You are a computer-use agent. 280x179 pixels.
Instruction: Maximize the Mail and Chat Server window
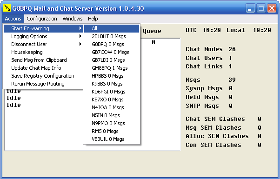pos(261,8)
